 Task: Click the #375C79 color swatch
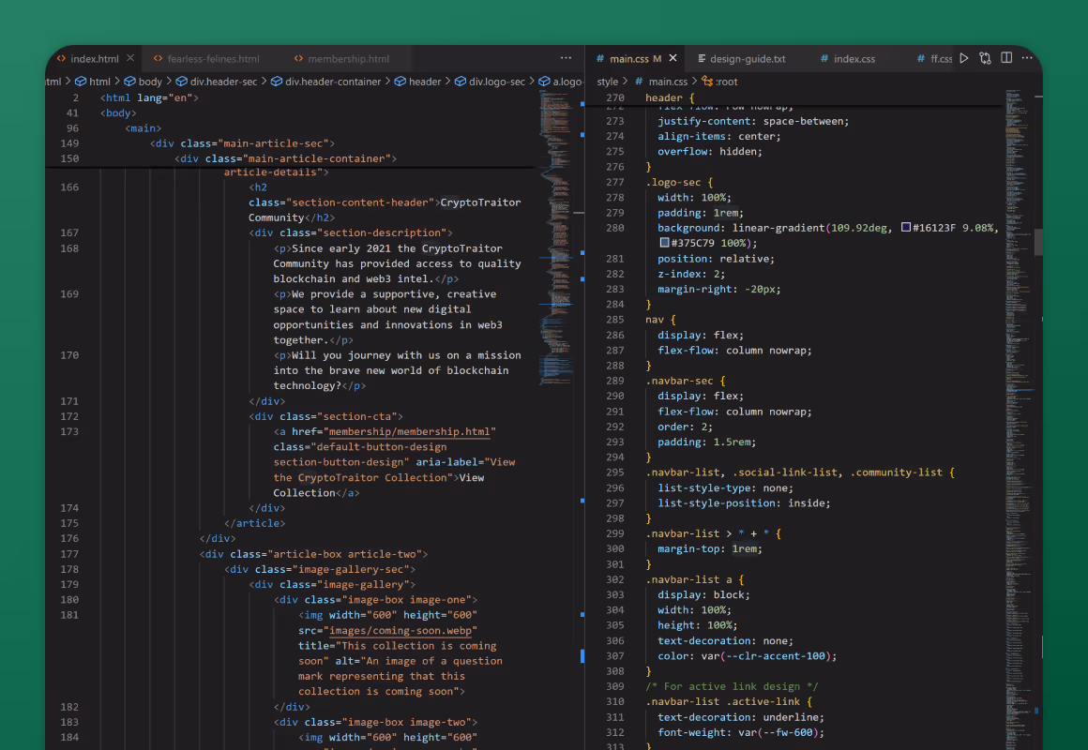point(664,243)
